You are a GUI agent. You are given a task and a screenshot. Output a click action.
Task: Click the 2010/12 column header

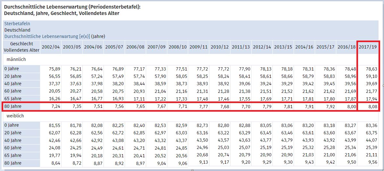point(220,47)
